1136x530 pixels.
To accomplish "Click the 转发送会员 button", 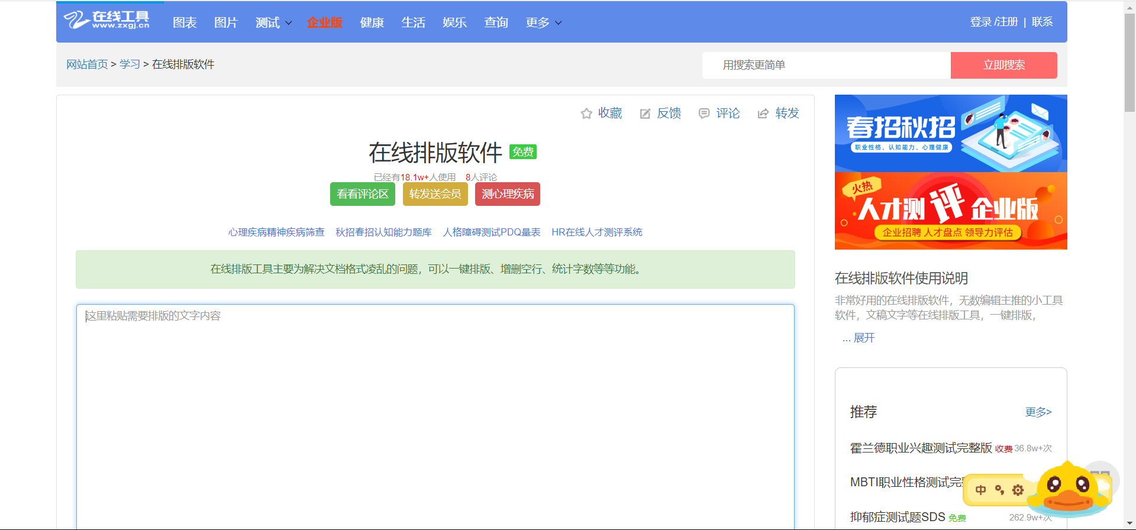I will [435, 194].
